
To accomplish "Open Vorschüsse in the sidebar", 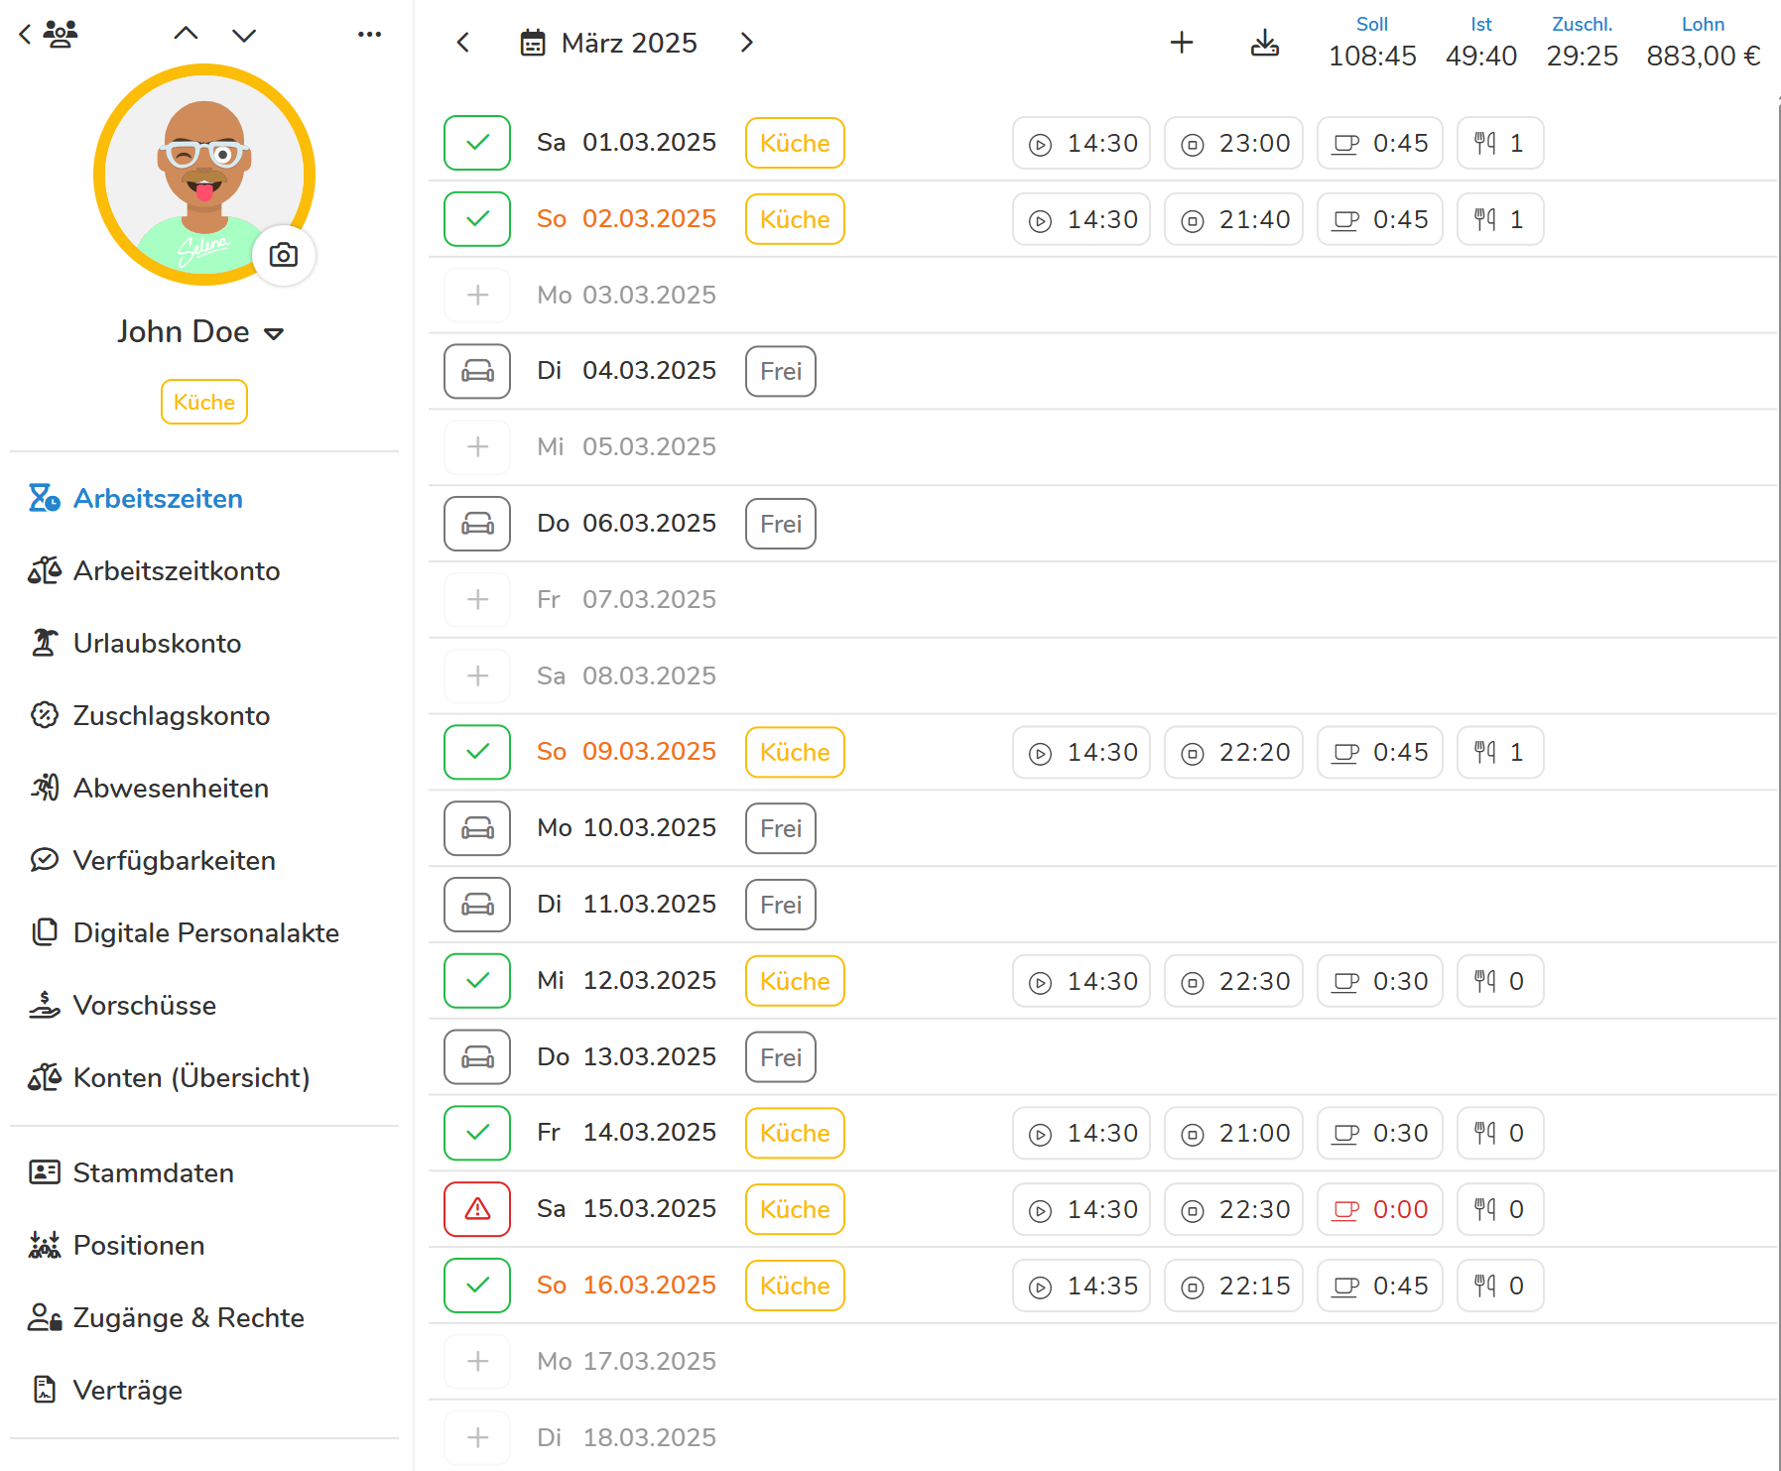I will [122, 1005].
